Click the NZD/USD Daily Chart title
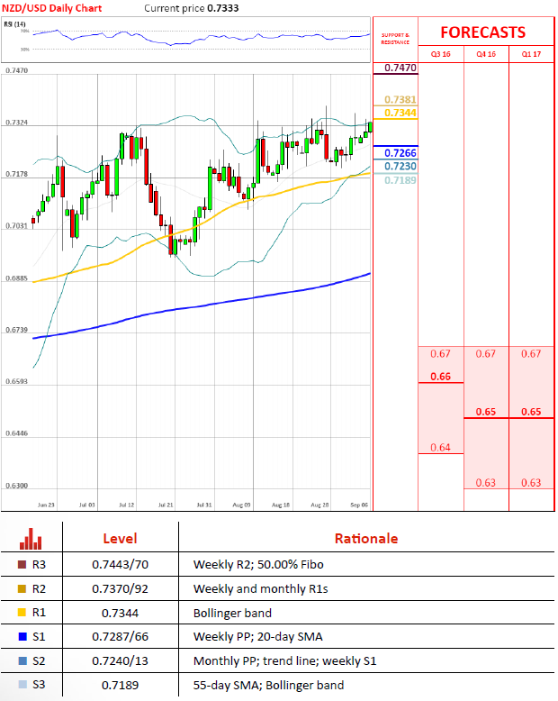 click(x=52, y=8)
